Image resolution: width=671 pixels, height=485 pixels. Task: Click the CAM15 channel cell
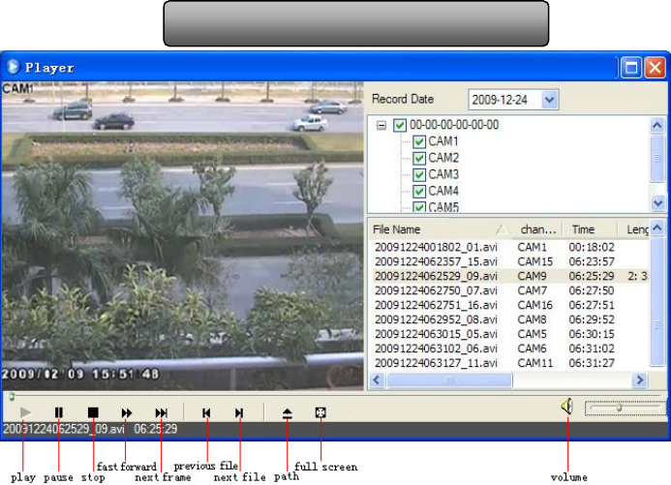(x=534, y=261)
